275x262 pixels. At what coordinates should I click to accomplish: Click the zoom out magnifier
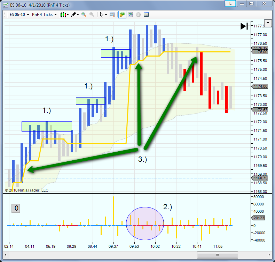pyautogui.click(x=92, y=15)
